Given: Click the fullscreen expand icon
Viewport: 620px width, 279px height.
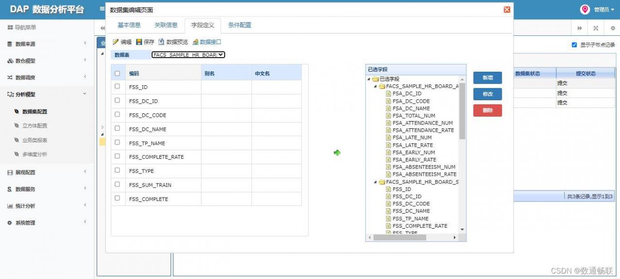Looking at the screenshot, I should click(x=596, y=29).
